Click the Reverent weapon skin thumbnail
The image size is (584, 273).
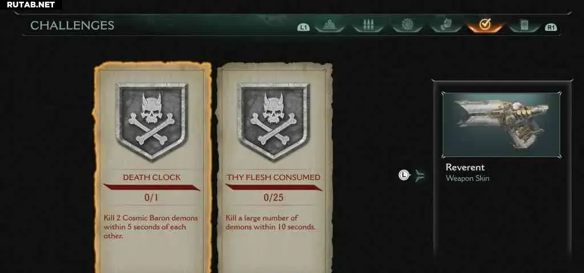click(x=501, y=125)
